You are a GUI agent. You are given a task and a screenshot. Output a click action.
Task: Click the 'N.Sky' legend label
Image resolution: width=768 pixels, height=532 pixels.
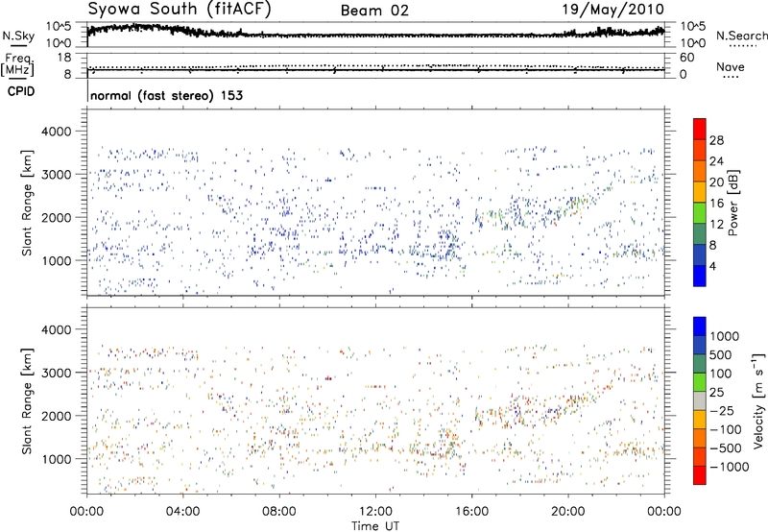(x=18, y=36)
